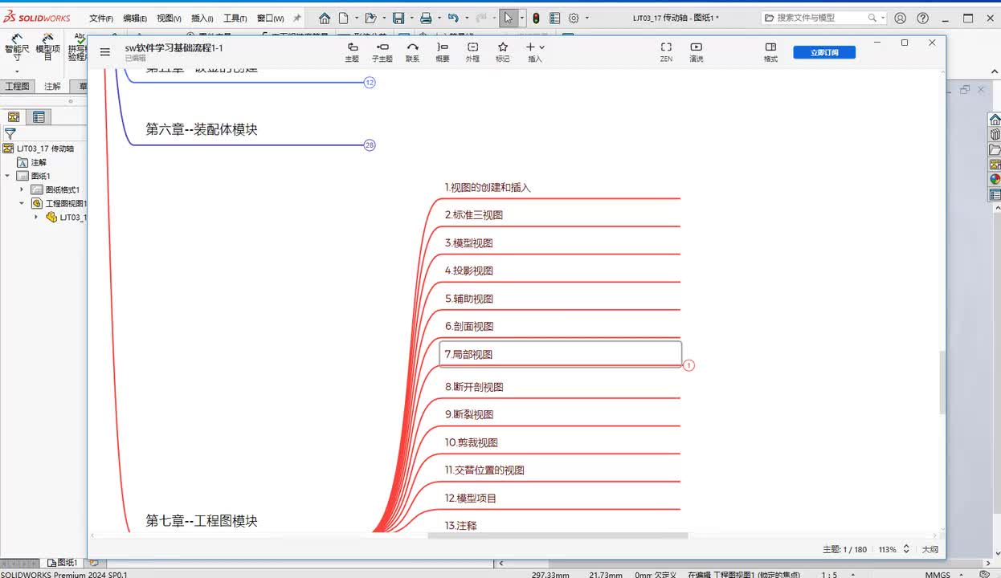The image size is (1001, 578).
Task: Open the search box dropdown arrow
Action: point(883,18)
